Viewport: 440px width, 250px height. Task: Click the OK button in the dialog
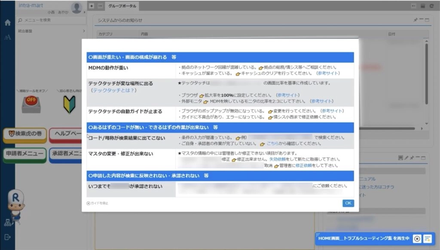pos(348,203)
